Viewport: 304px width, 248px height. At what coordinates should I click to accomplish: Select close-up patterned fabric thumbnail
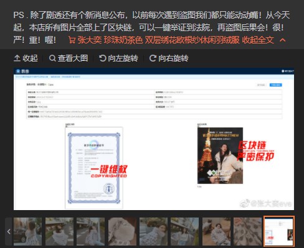(x=247, y=231)
